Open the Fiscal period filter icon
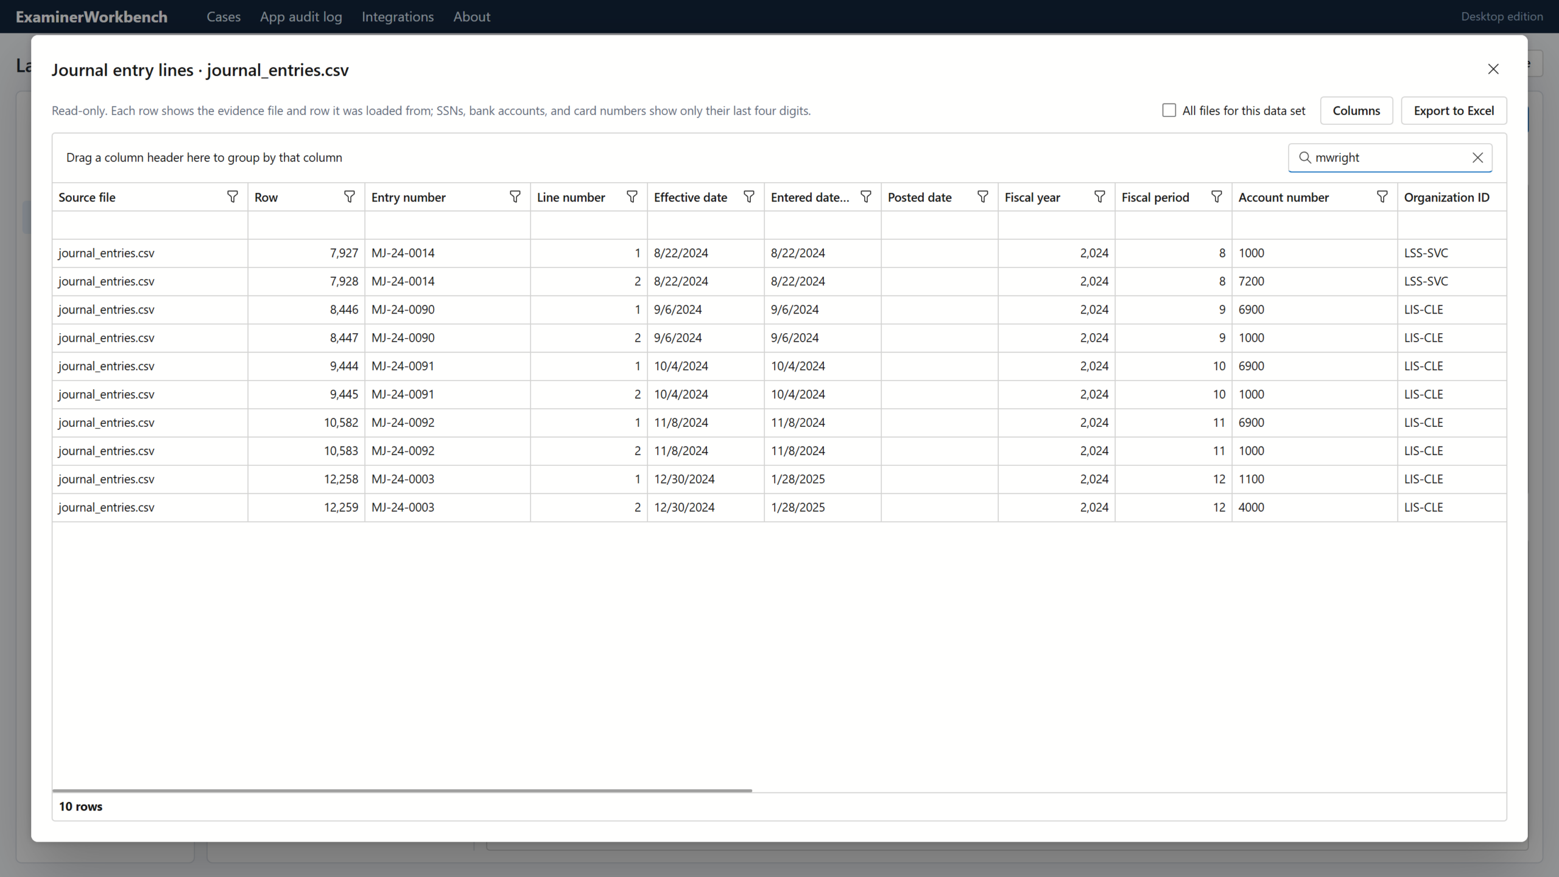1559x877 pixels. click(x=1216, y=197)
